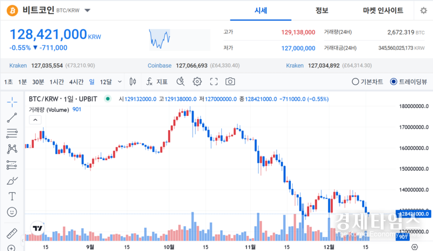Set chart interval to 4시간
The height and width of the screenshot is (251, 433).
[76, 81]
